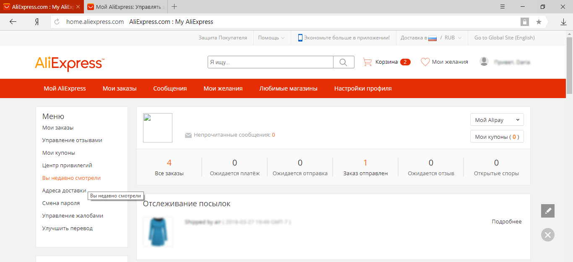The height and width of the screenshot is (262, 573).
Task: Click the pencil edit floating button
Action: click(547, 211)
